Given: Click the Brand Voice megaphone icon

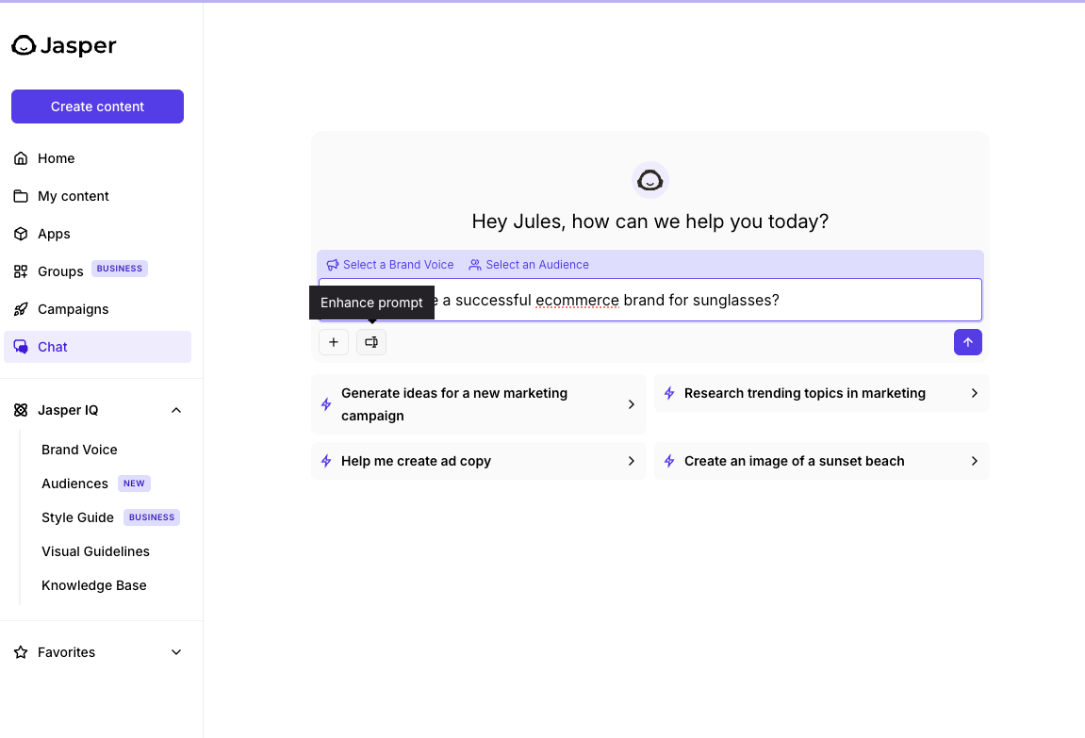Looking at the screenshot, I should 333,265.
